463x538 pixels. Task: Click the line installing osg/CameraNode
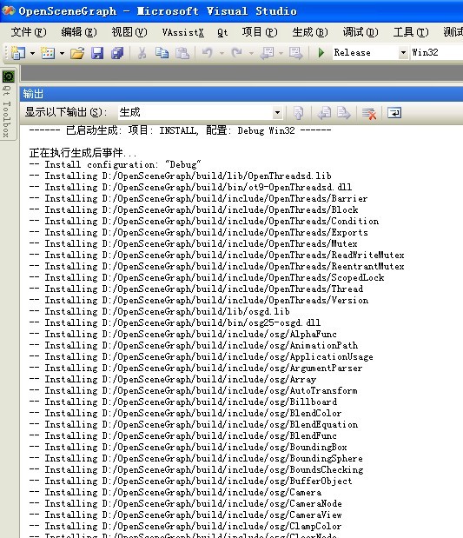pyautogui.click(x=186, y=504)
